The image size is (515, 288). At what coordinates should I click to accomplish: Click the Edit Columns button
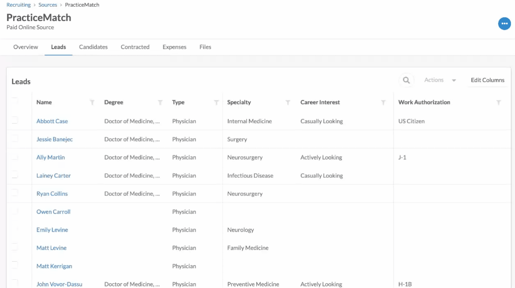pyautogui.click(x=487, y=80)
